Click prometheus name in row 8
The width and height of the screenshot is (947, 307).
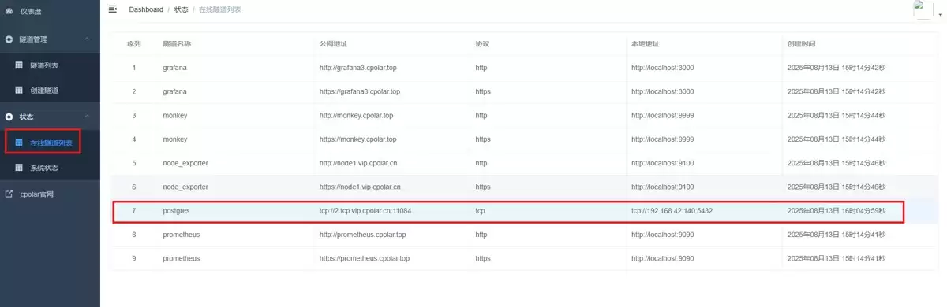click(x=181, y=235)
